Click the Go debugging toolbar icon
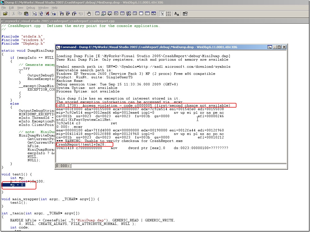 coord(35,14)
